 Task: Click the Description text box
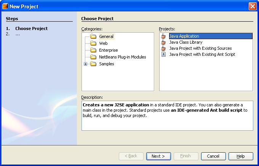(167, 115)
